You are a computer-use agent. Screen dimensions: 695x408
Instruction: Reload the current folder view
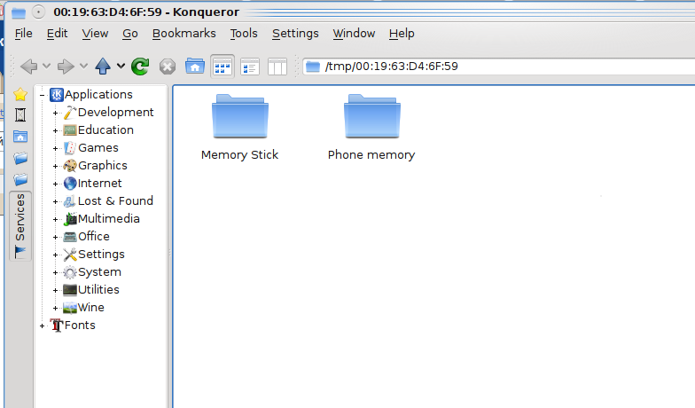(x=140, y=67)
